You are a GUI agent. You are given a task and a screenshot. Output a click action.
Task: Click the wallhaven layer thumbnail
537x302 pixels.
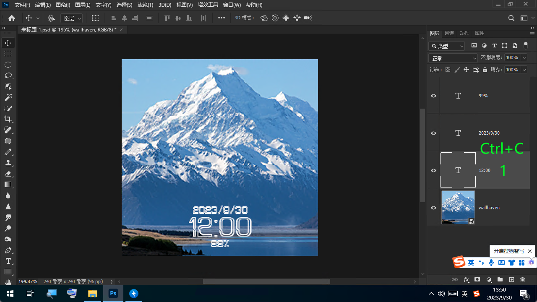458,208
